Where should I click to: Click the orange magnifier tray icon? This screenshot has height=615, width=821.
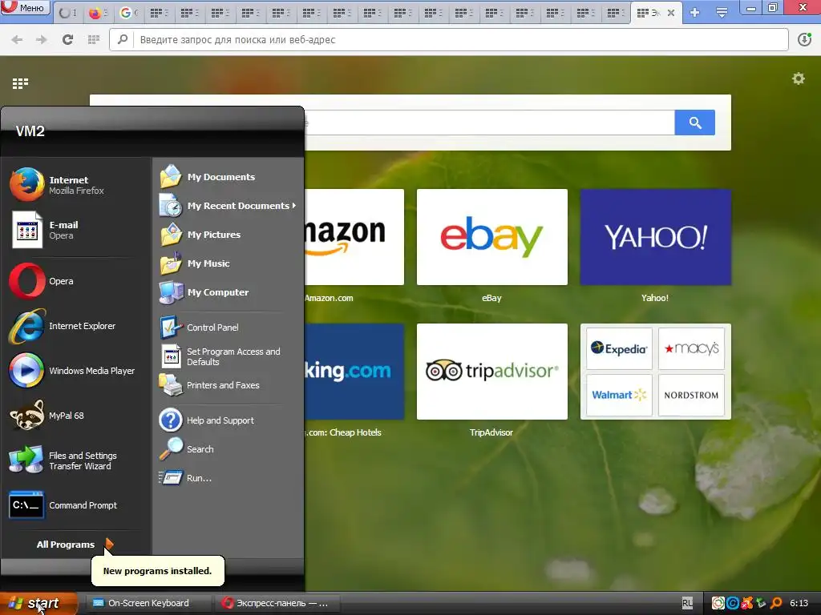click(x=776, y=603)
